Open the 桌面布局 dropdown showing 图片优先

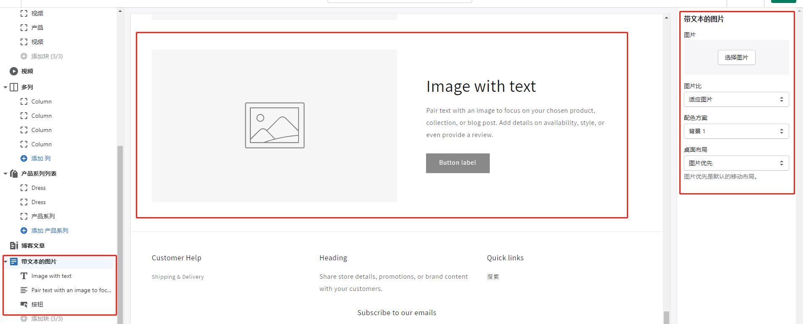click(736, 163)
